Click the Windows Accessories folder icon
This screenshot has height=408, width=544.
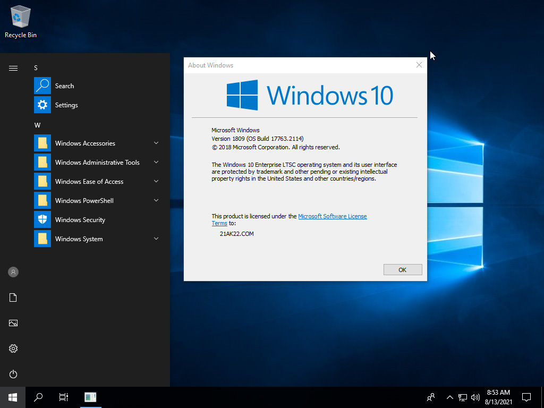click(x=42, y=143)
